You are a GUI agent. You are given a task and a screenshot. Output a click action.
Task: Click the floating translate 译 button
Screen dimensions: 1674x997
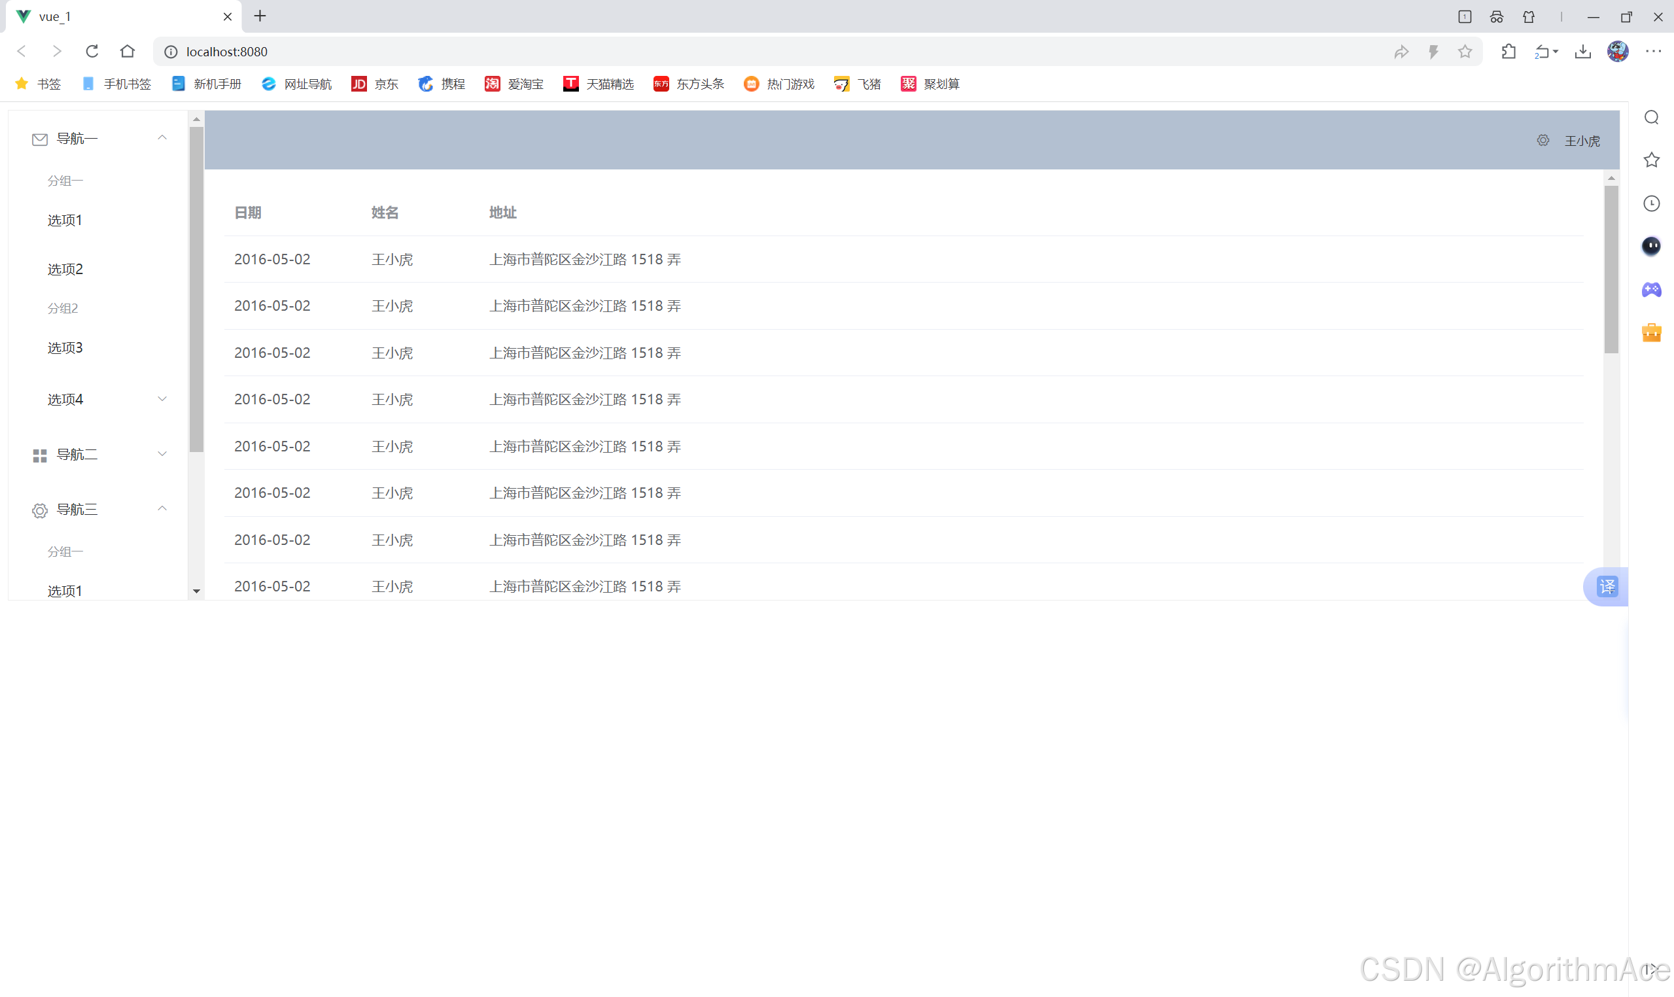[1607, 587]
